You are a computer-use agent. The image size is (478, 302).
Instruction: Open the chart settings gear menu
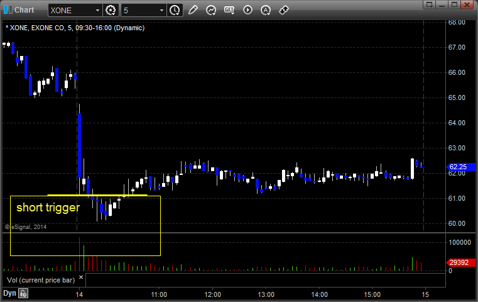tap(111, 11)
